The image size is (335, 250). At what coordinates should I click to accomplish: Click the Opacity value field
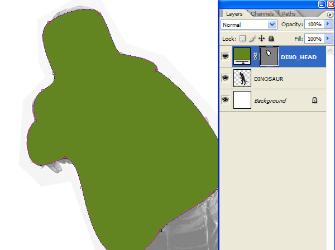314,25
